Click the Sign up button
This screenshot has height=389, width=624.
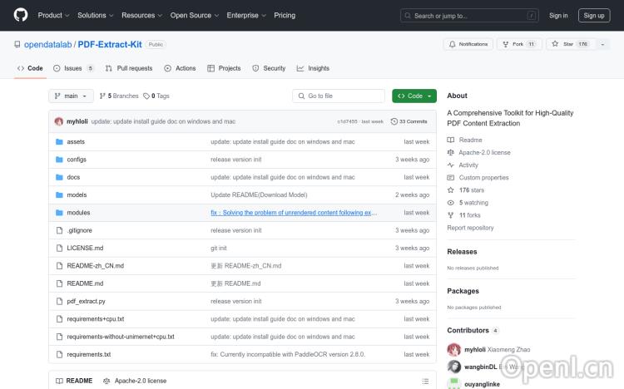tap(594, 15)
